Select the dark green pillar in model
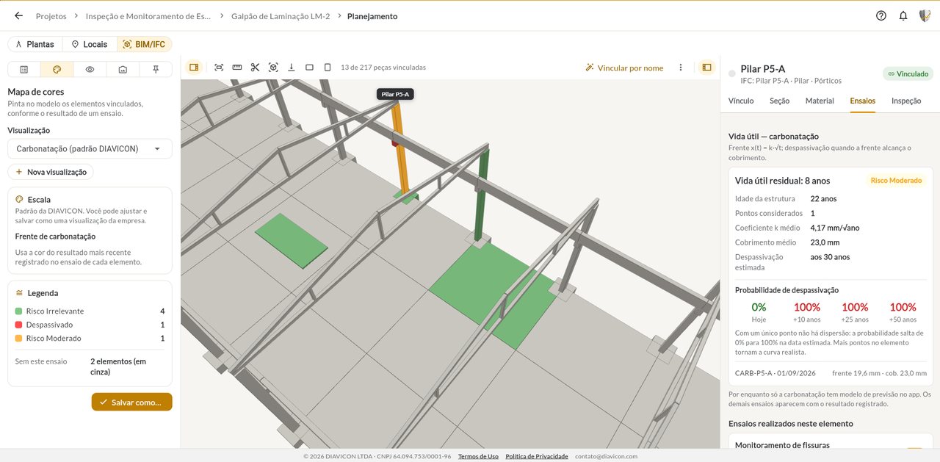This screenshot has height=462, width=940. pos(482,195)
